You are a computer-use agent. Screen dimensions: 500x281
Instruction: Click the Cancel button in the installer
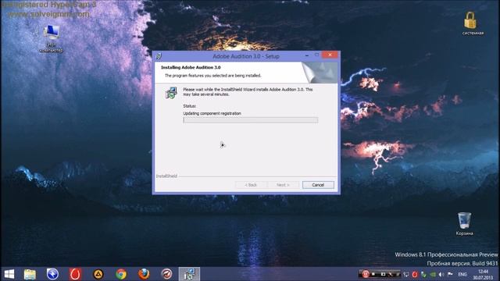coord(318,185)
